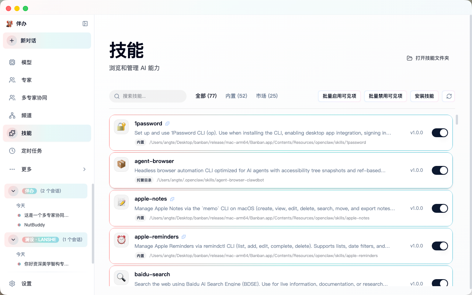Collapse the 伴办 conversation group
The image size is (472, 295).
pos(13,191)
